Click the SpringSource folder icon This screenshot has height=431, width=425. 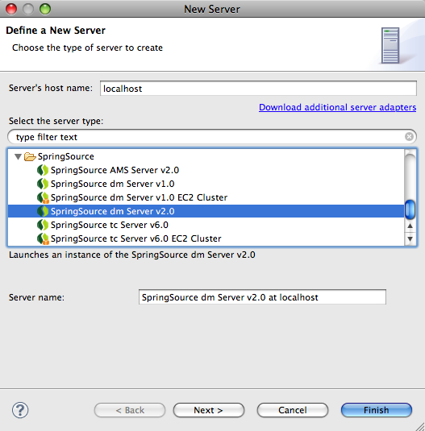click(30, 156)
